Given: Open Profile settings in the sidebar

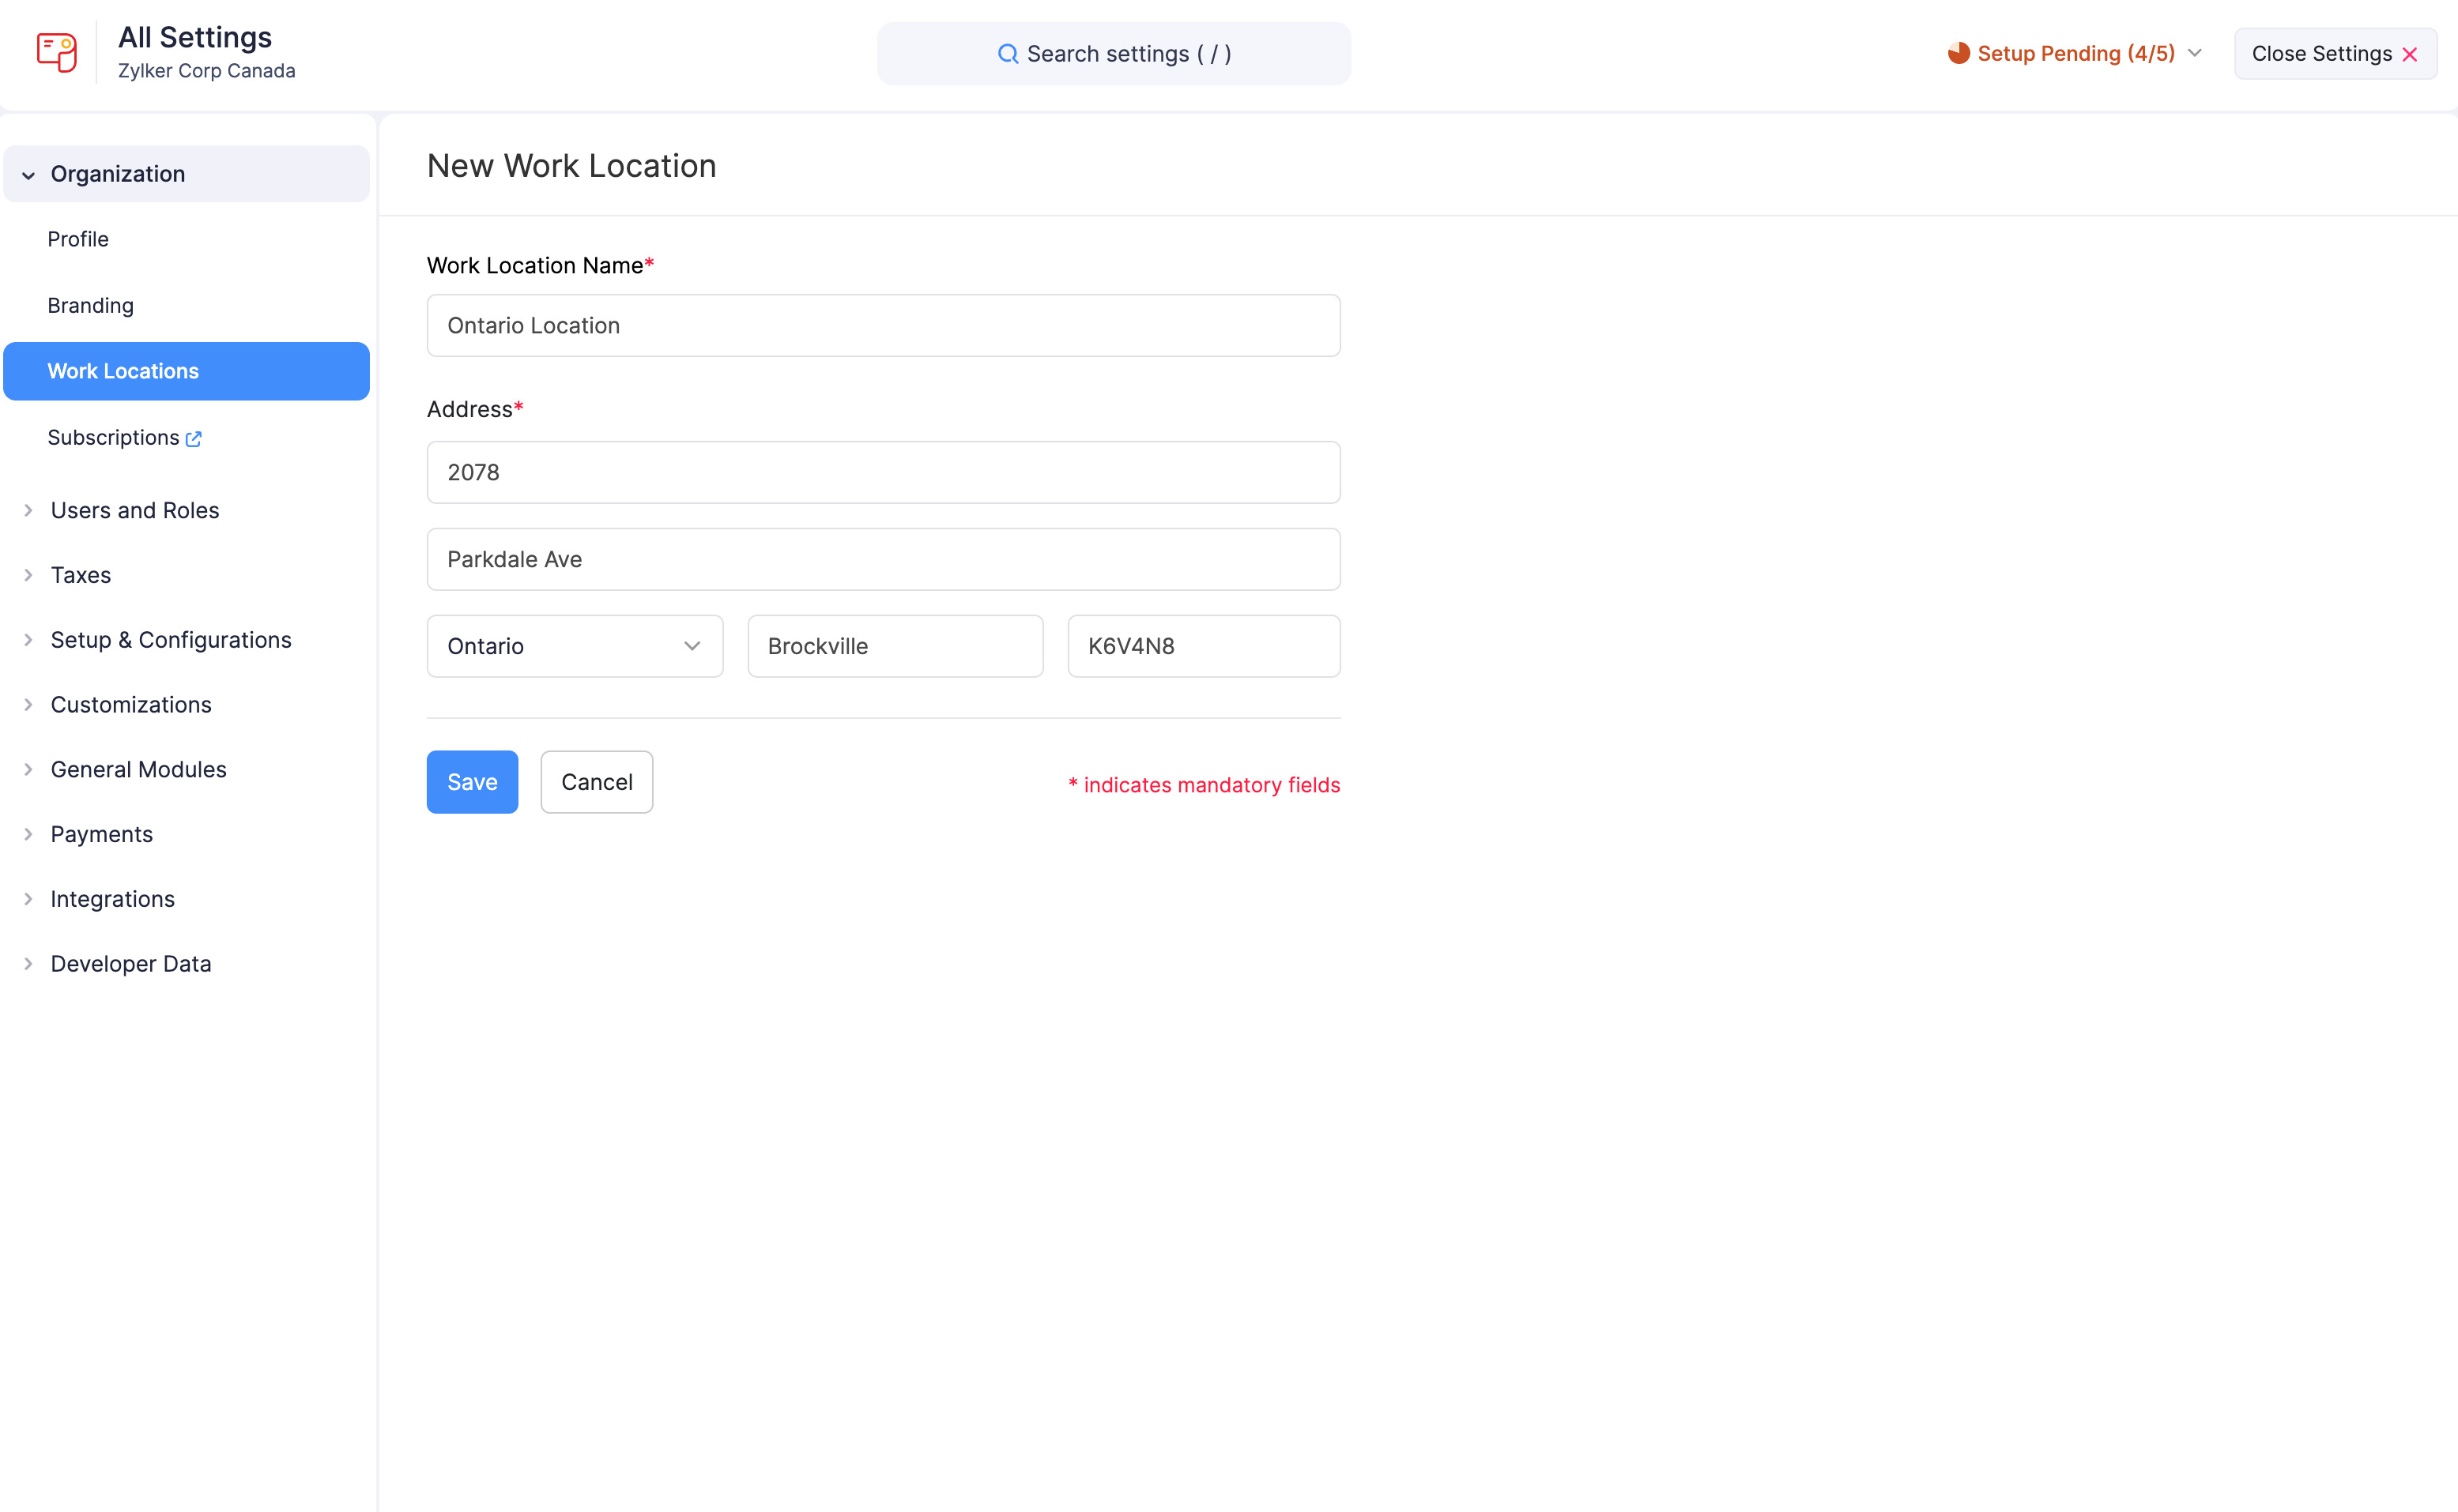Looking at the screenshot, I should 78,239.
